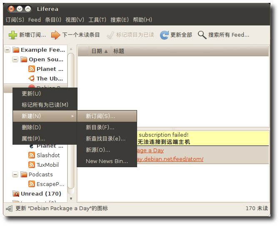The width and height of the screenshot is (280, 226).
Task: Select 新源(O)... in the submenu
Action: [x=107, y=150]
